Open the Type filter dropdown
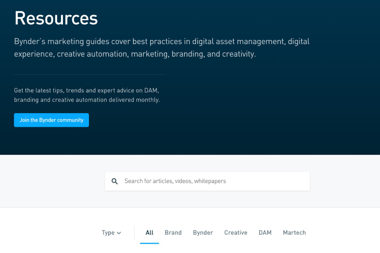380x253 pixels. (x=111, y=232)
